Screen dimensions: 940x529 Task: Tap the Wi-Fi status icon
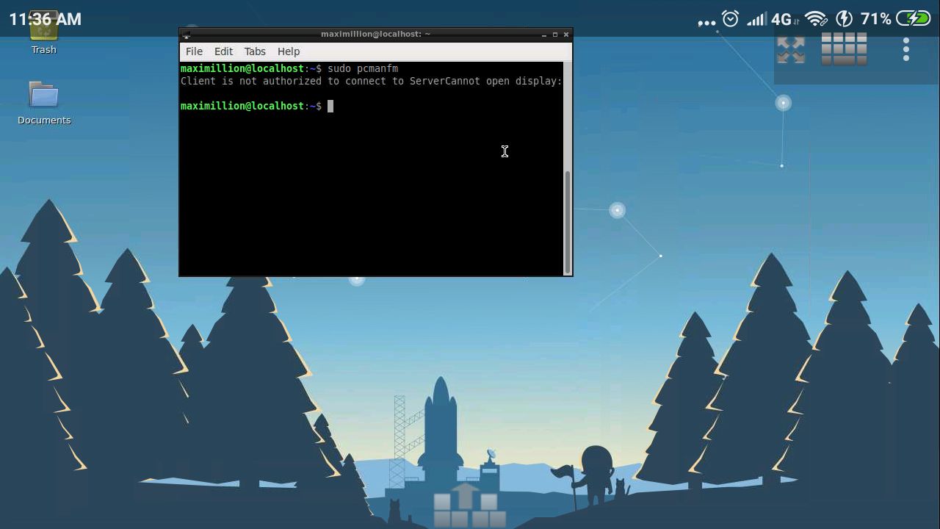815,18
